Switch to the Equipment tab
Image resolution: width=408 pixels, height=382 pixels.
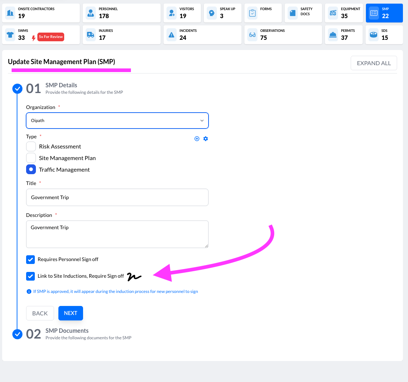pos(344,13)
